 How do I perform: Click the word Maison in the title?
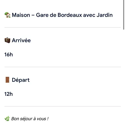coord(21,15)
